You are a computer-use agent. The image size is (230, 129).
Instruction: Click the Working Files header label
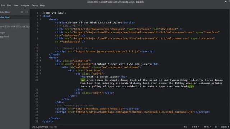5,12
